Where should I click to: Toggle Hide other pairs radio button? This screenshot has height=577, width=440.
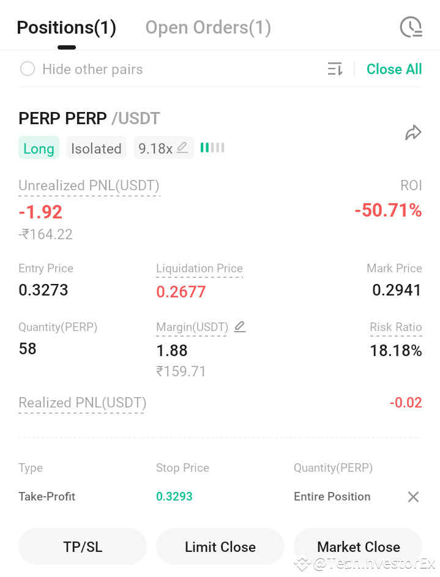pyautogui.click(x=28, y=69)
